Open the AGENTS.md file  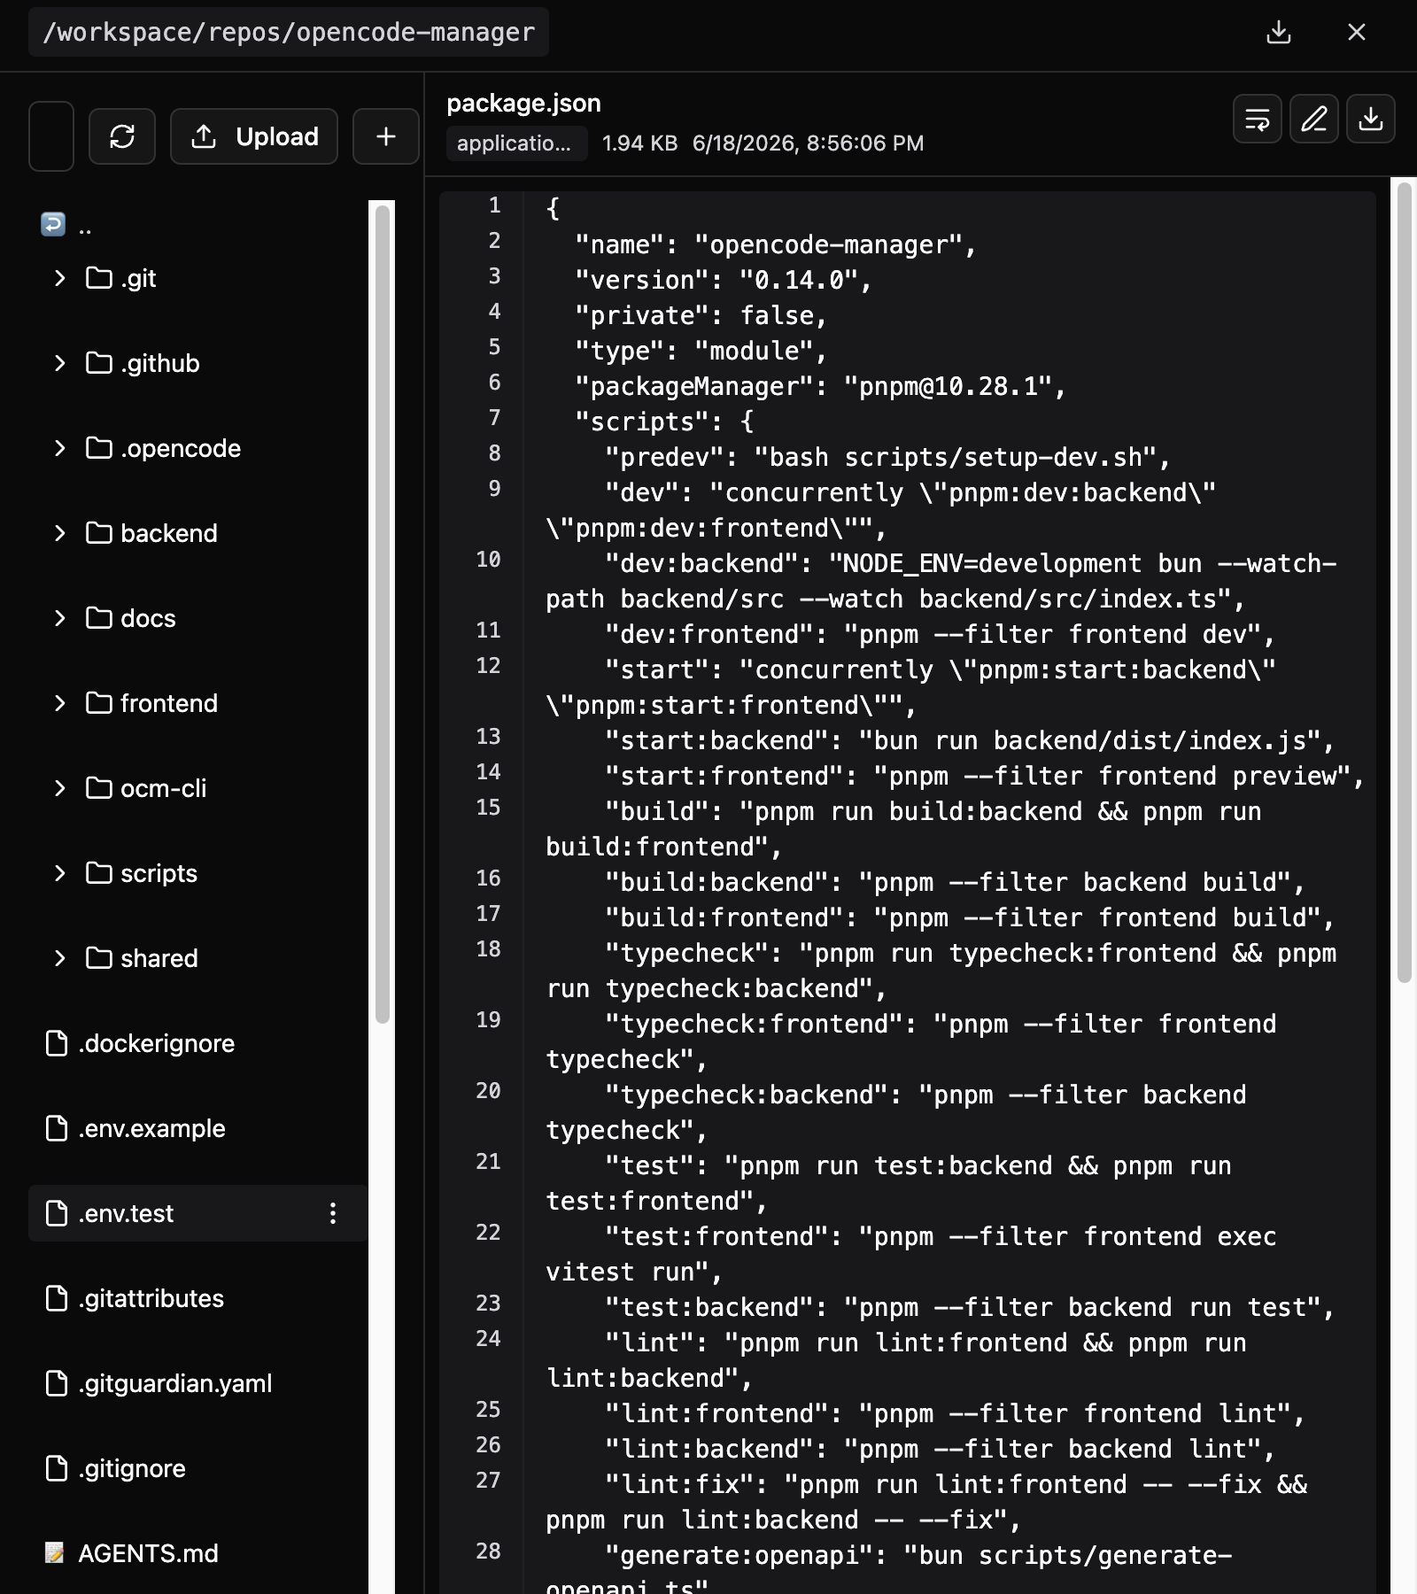(x=198, y=1553)
